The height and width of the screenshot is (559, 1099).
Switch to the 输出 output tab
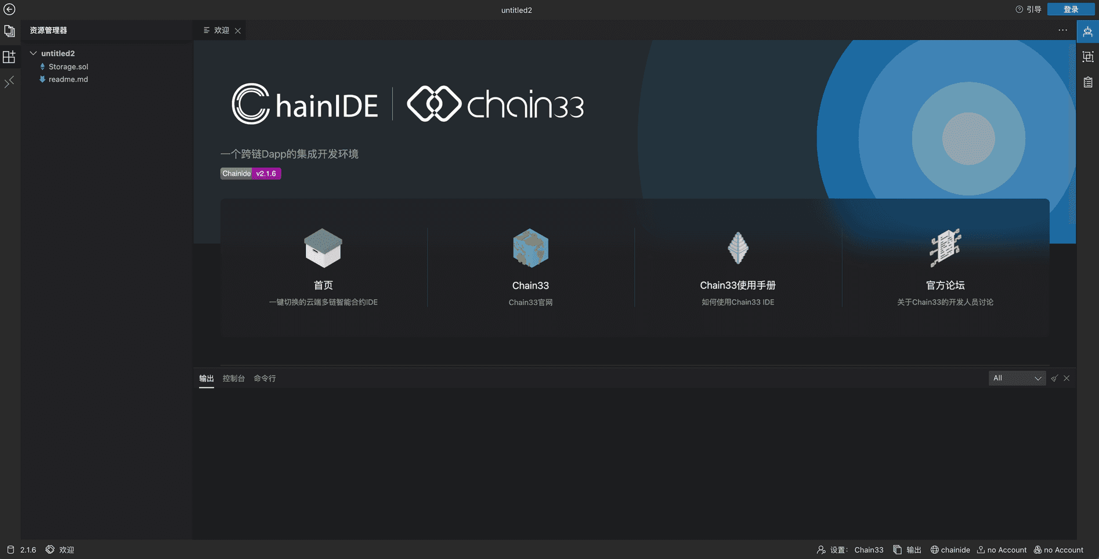[x=207, y=379]
